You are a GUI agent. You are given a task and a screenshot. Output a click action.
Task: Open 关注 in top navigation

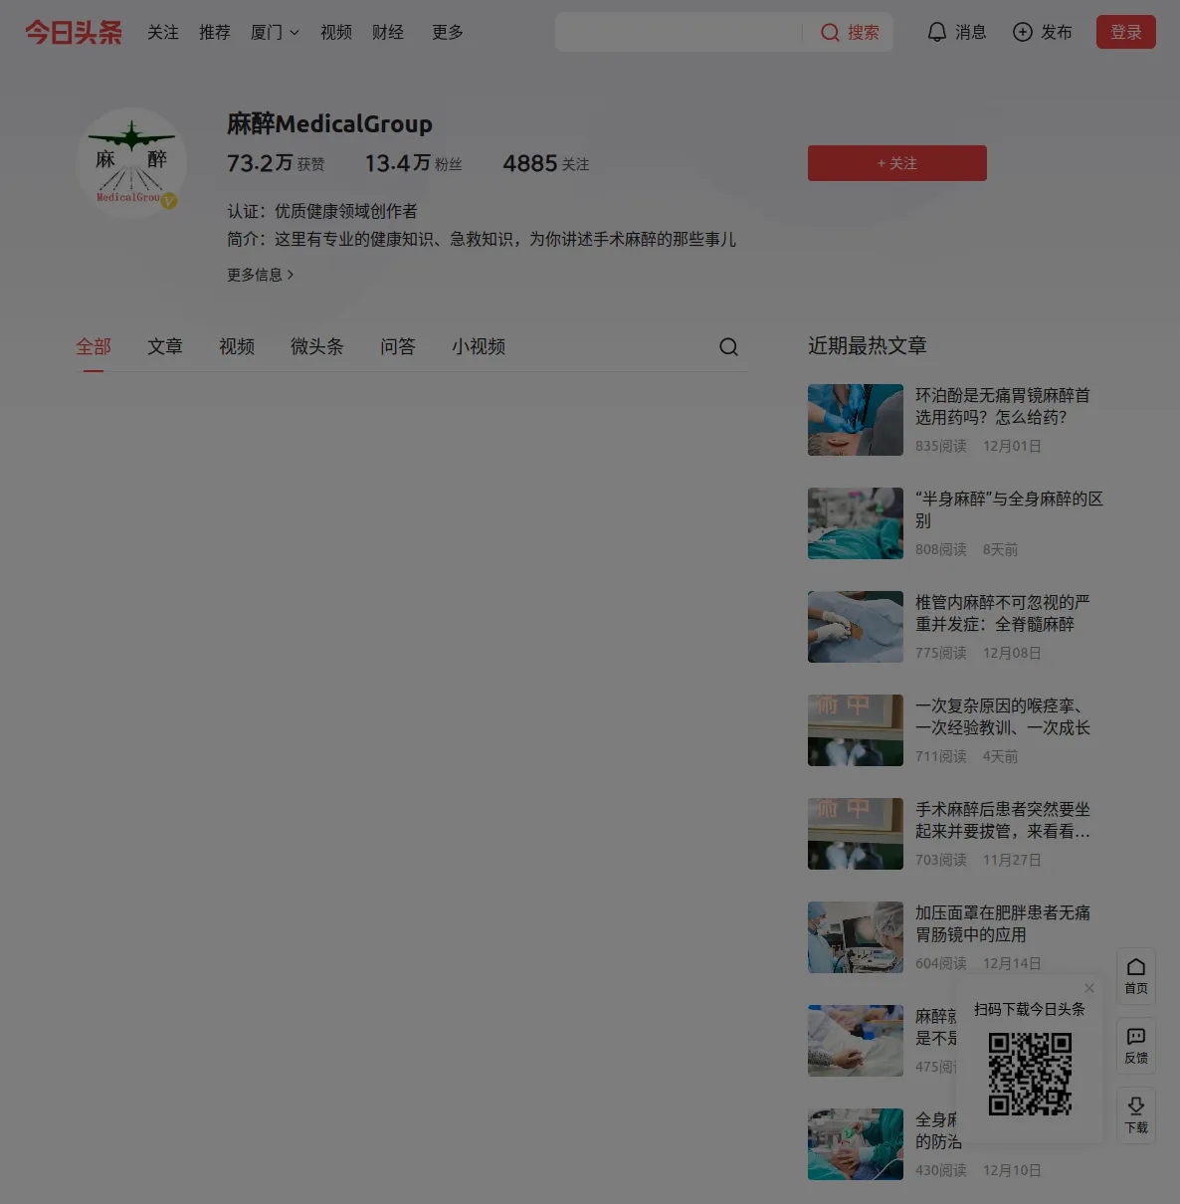click(163, 33)
